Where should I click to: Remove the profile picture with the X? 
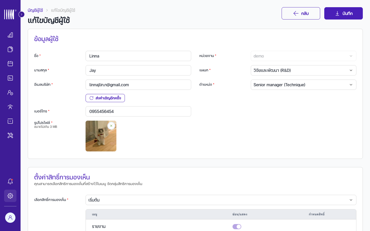111,126
